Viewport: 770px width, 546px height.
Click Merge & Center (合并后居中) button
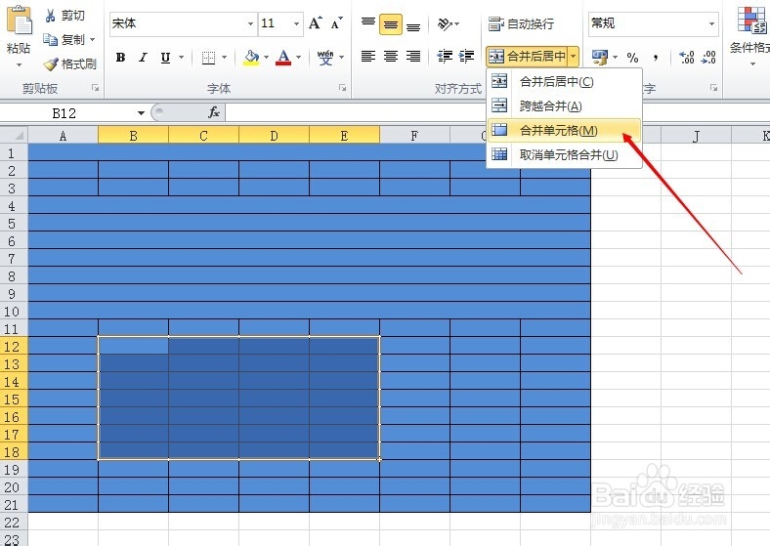point(527,57)
